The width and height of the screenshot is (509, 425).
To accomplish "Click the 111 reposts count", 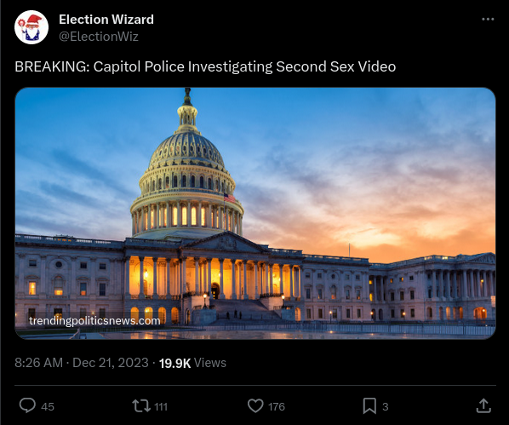I will pos(161,406).
